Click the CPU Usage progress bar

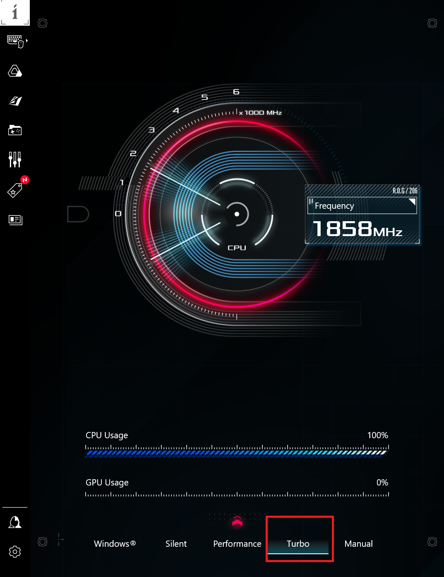click(x=236, y=453)
